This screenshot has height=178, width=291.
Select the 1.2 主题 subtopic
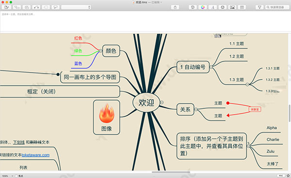237,57
